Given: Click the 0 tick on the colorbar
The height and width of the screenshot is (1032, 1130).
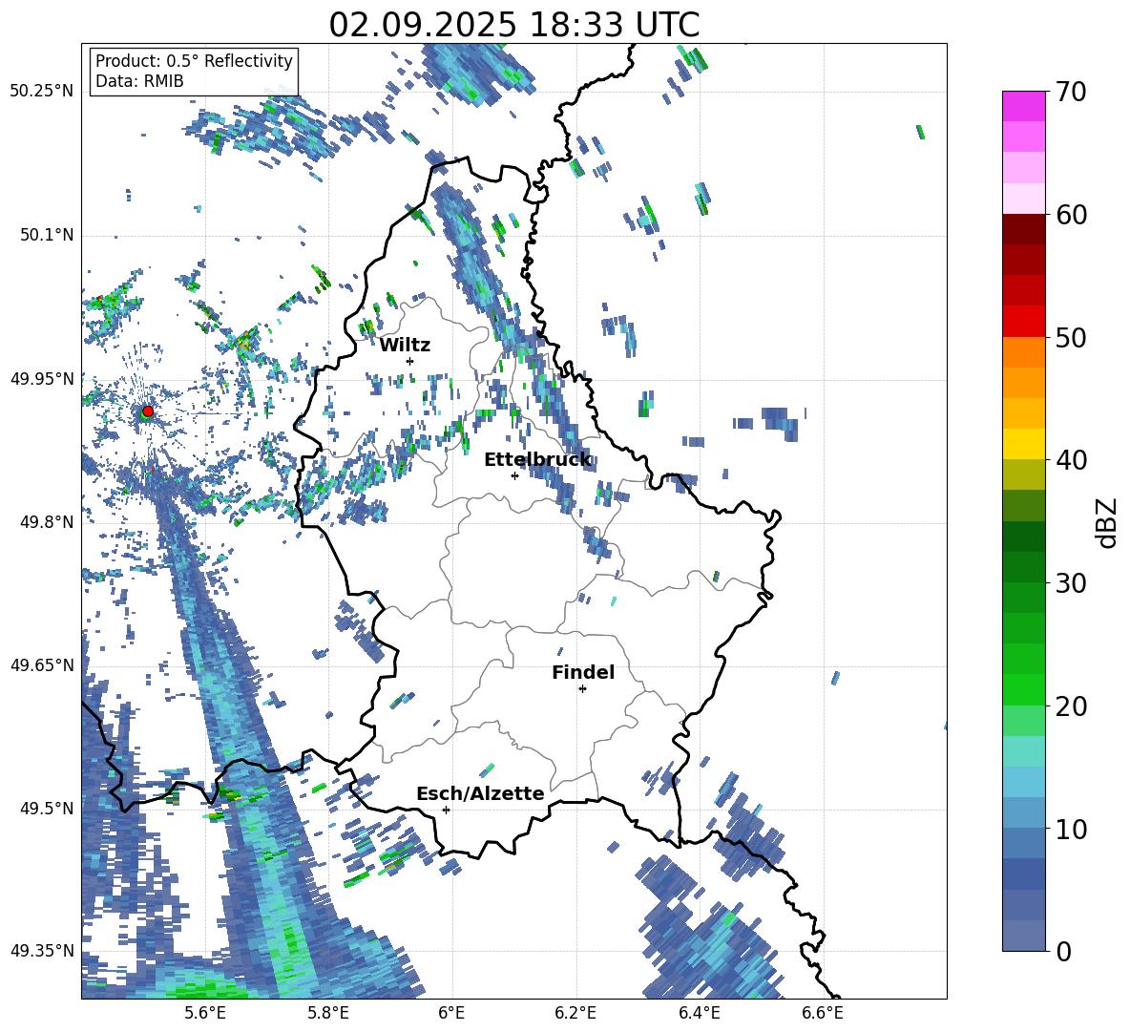Looking at the screenshot, I should click(1063, 951).
